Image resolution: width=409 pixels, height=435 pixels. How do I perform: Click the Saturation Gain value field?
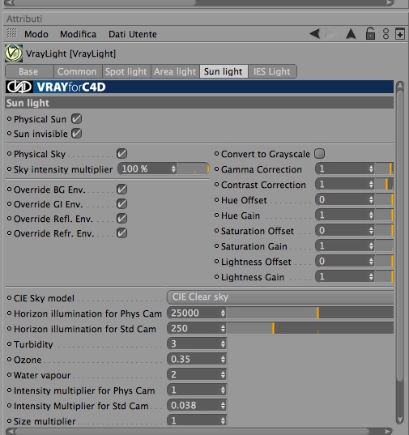coord(345,245)
